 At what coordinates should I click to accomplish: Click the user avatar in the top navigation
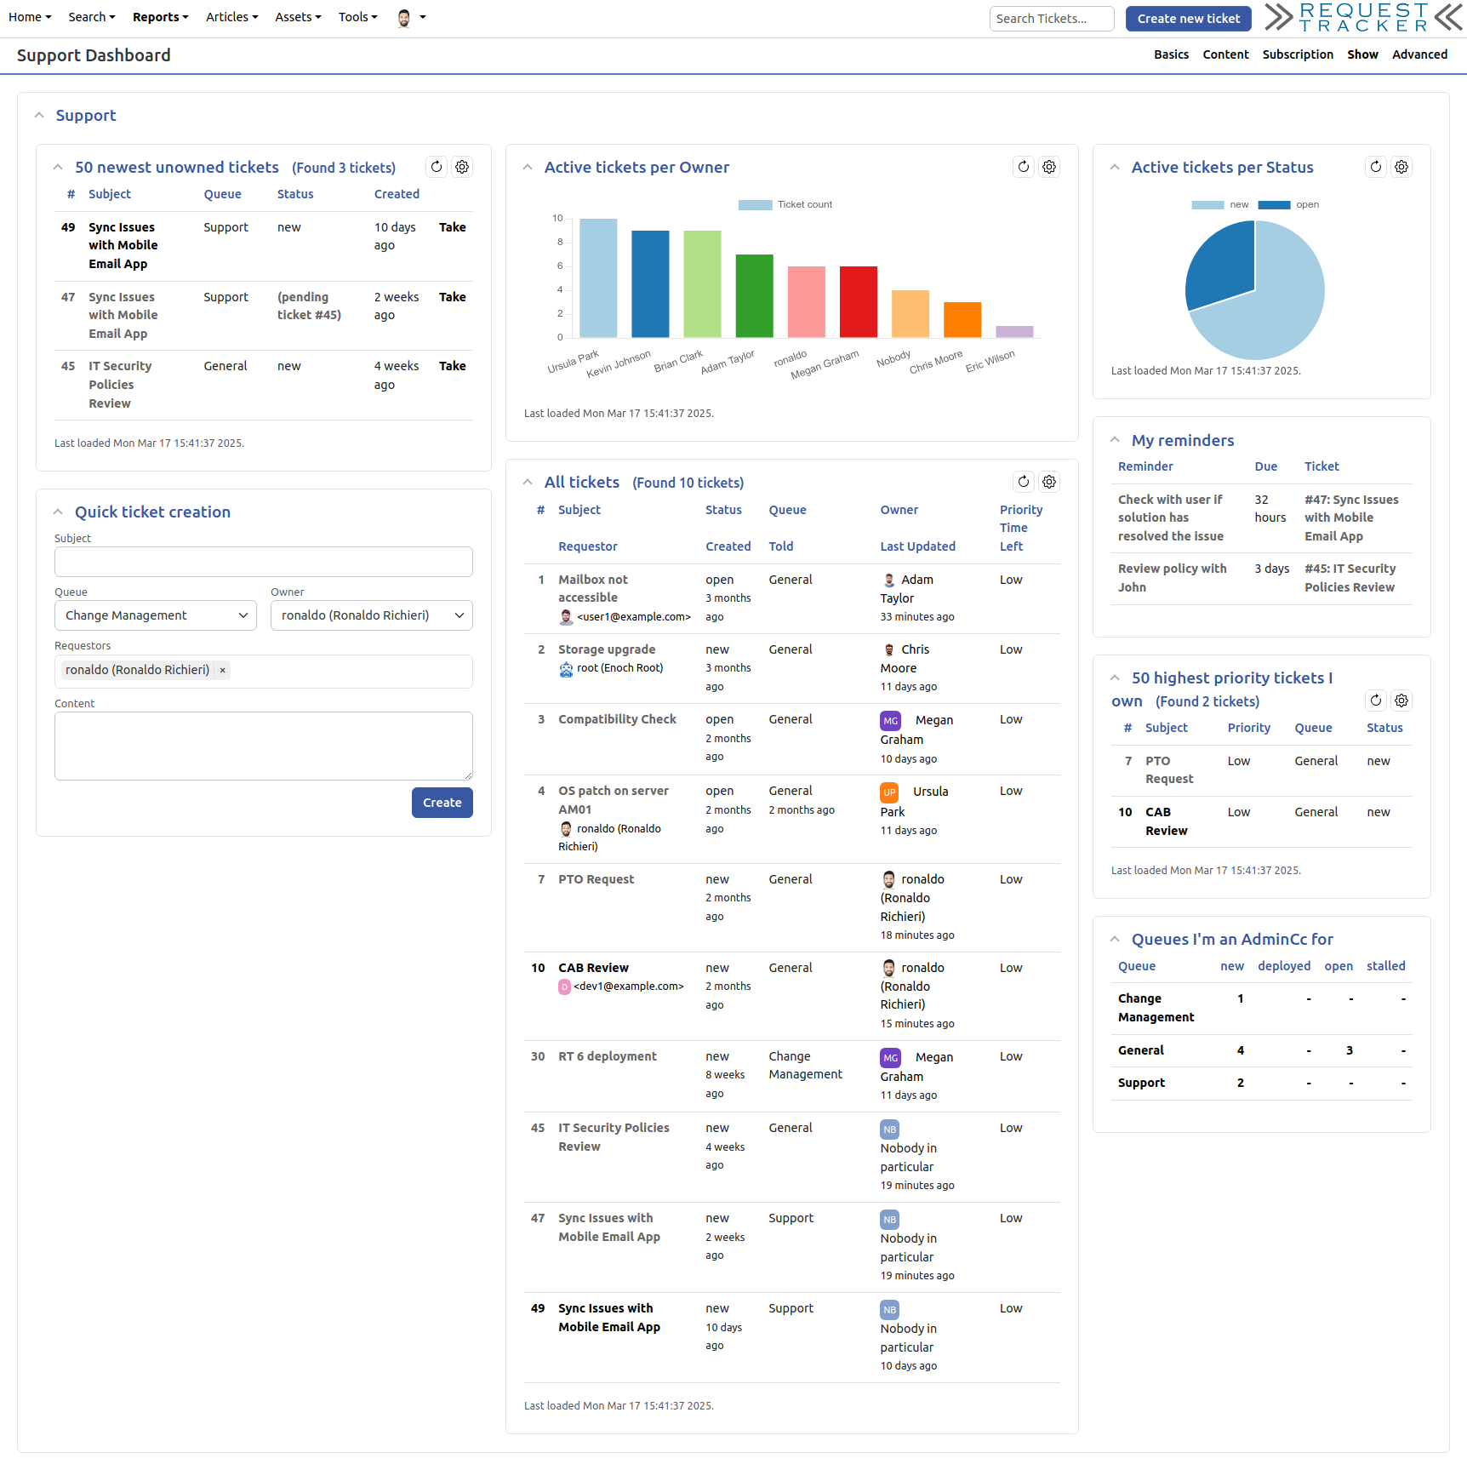tap(404, 18)
